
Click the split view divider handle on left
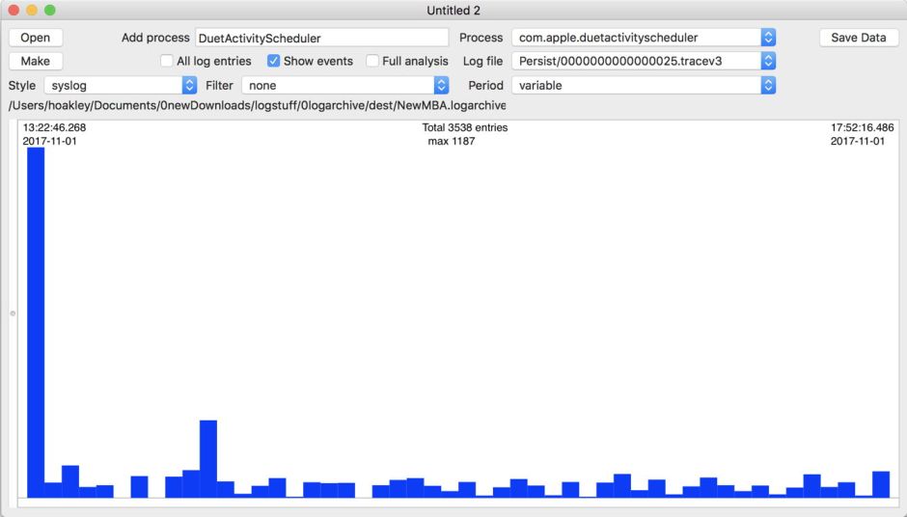[x=13, y=313]
